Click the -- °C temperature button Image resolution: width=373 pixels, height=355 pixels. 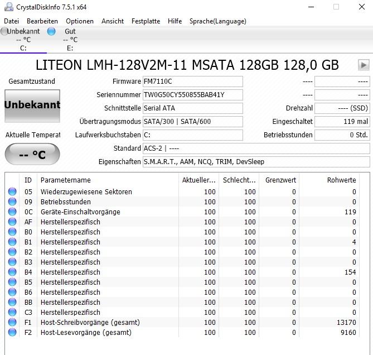point(32,154)
